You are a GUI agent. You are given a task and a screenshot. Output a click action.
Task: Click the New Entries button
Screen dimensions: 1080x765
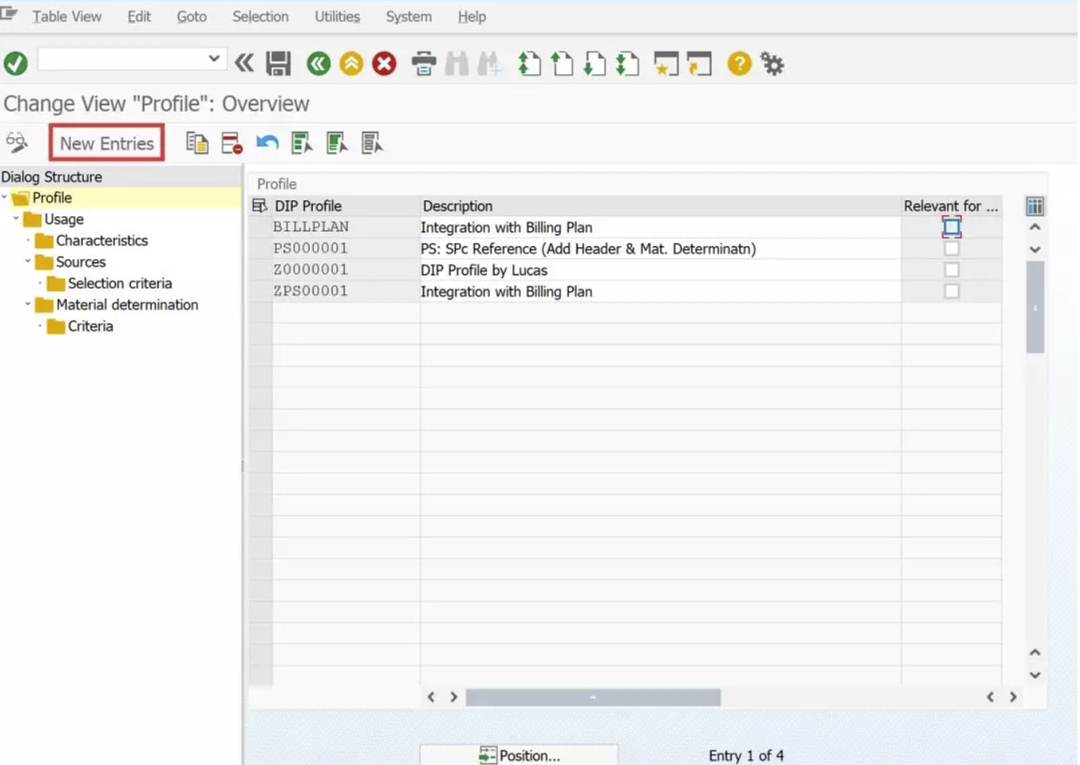click(107, 144)
